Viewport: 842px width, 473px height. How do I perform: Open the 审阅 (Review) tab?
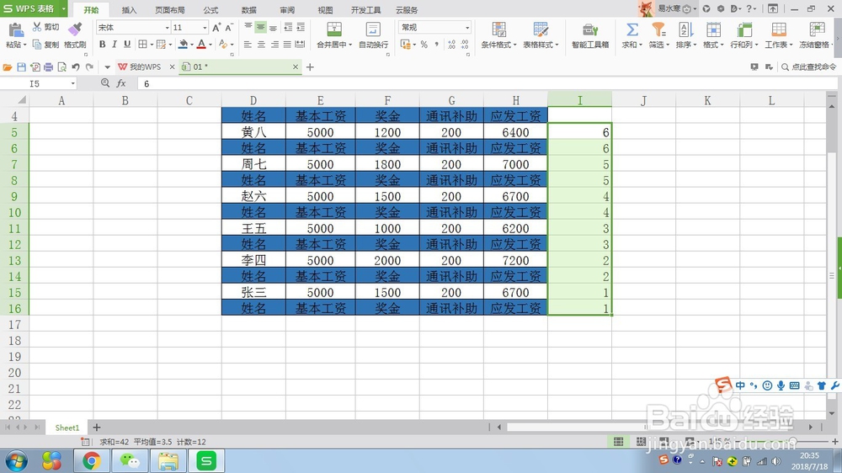(287, 10)
